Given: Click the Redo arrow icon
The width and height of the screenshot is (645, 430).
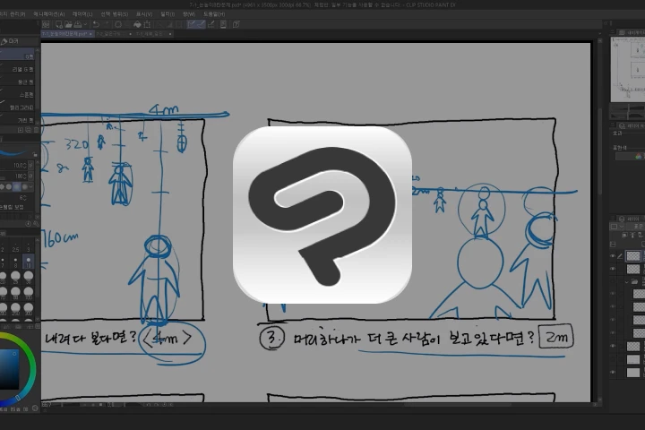Looking at the screenshot, I should point(107,25).
